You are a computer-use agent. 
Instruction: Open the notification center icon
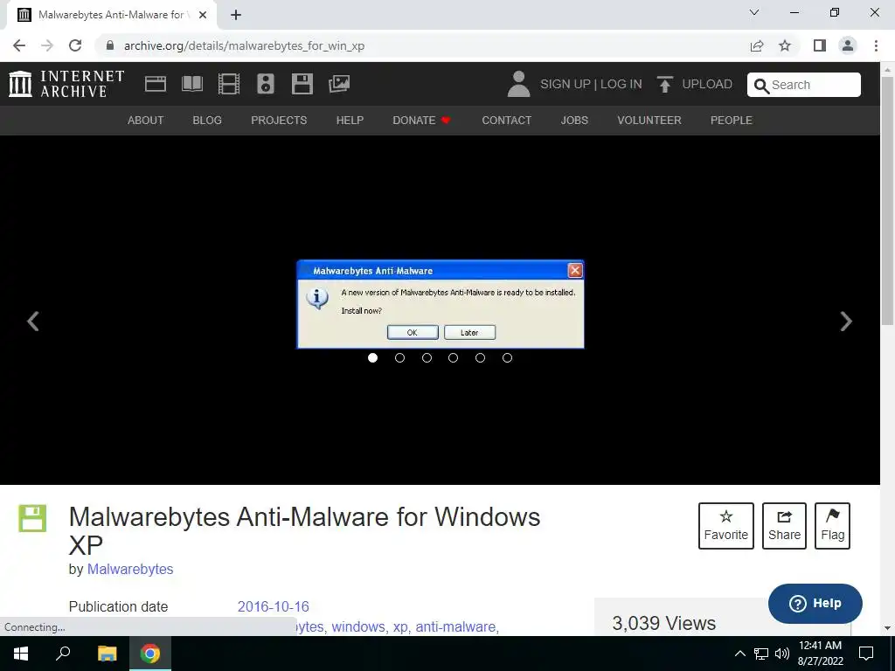tap(866, 654)
